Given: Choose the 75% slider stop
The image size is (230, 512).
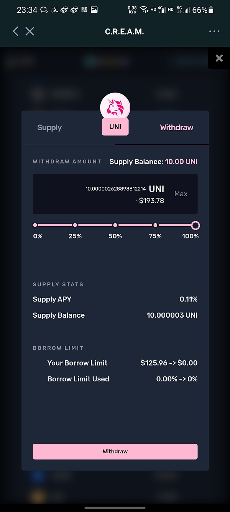Looking at the screenshot, I should tap(155, 225).
